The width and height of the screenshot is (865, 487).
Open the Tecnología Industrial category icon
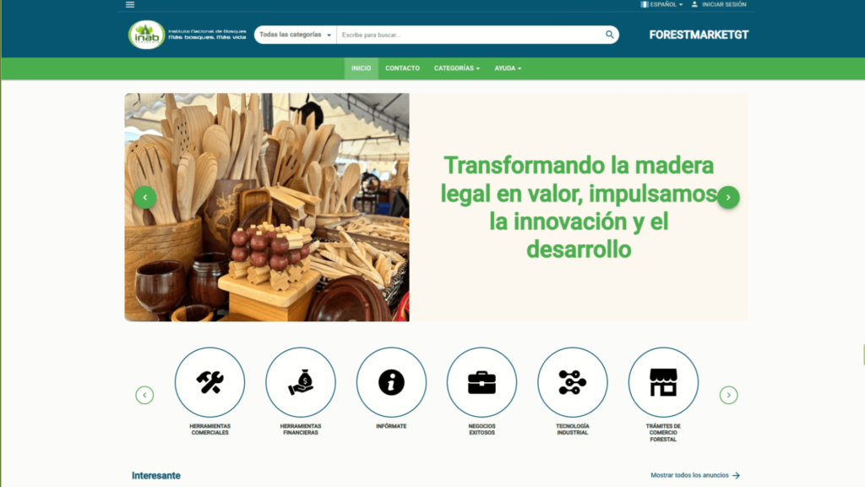coord(572,382)
